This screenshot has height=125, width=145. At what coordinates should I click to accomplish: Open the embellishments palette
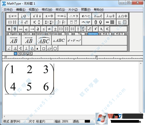click(37, 16)
